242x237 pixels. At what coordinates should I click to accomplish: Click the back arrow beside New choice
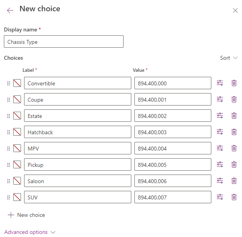coord(10,10)
